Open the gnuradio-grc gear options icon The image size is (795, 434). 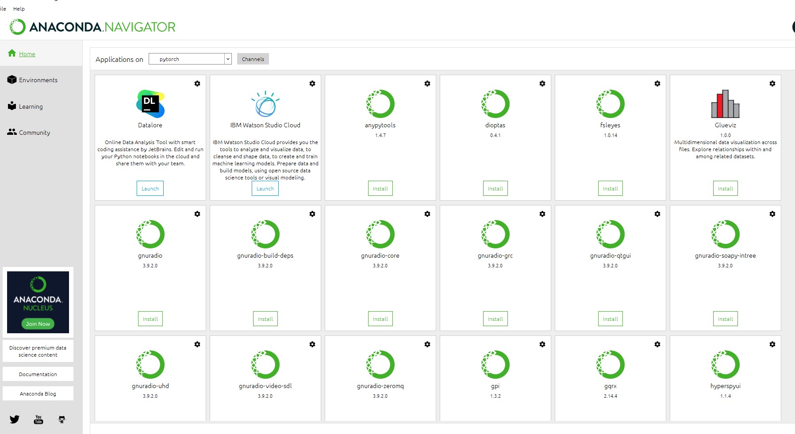pos(542,214)
